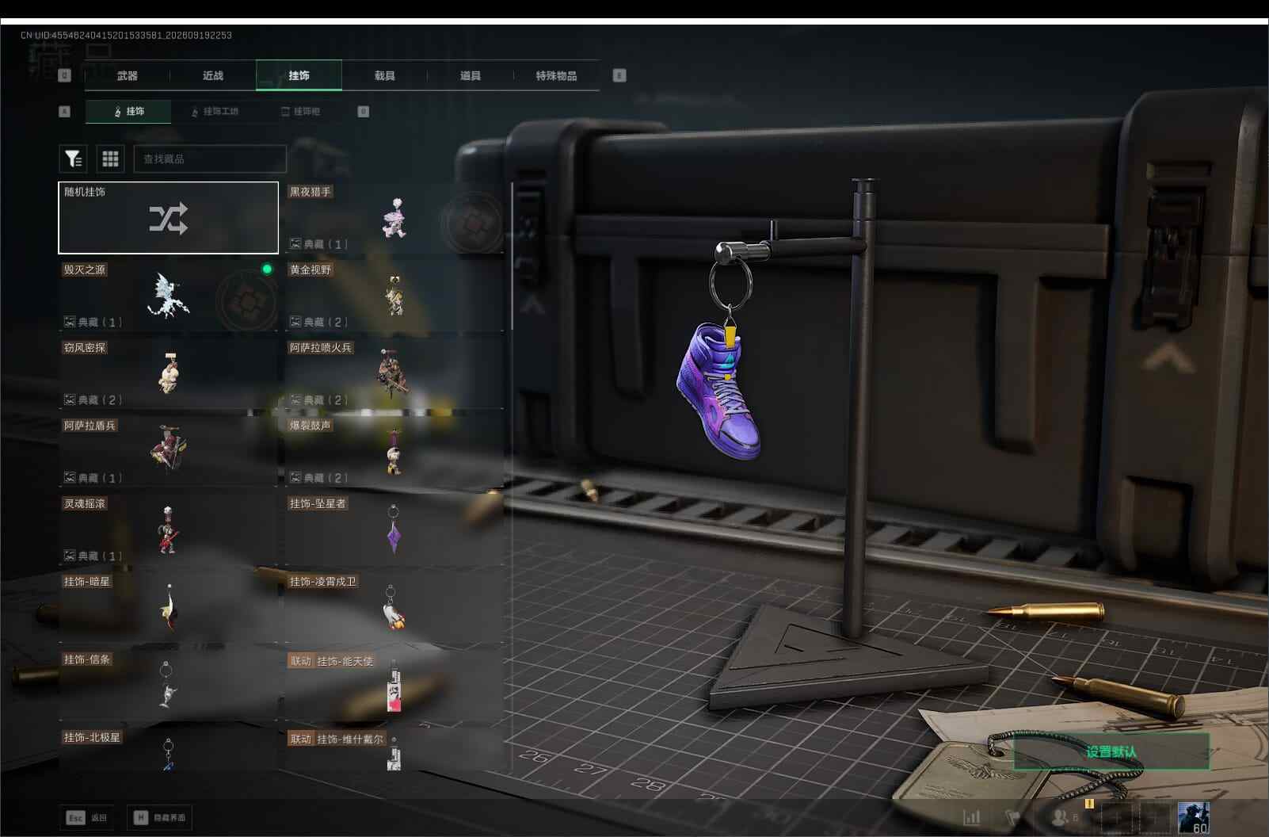Click the E next-category key hint
Screen dimensions: 1269x837
point(619,75)
